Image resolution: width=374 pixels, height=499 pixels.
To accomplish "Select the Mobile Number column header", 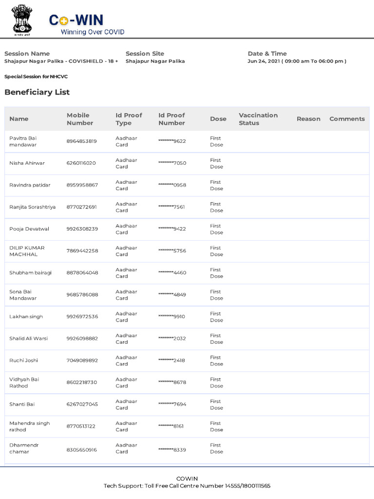I will click(x=80, y=119).
